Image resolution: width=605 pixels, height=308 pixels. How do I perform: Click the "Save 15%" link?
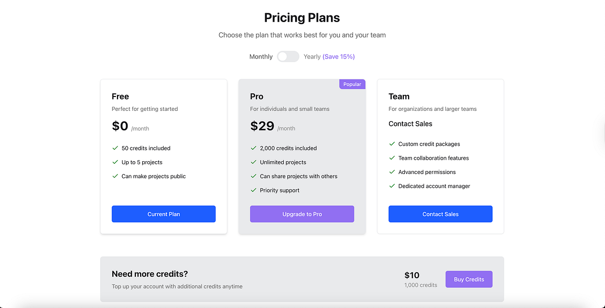(339, 56)
